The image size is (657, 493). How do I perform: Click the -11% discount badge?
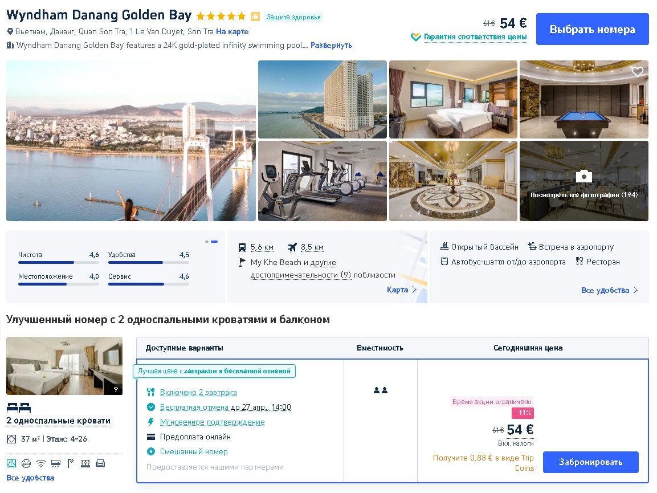click(x=523, y=413)
